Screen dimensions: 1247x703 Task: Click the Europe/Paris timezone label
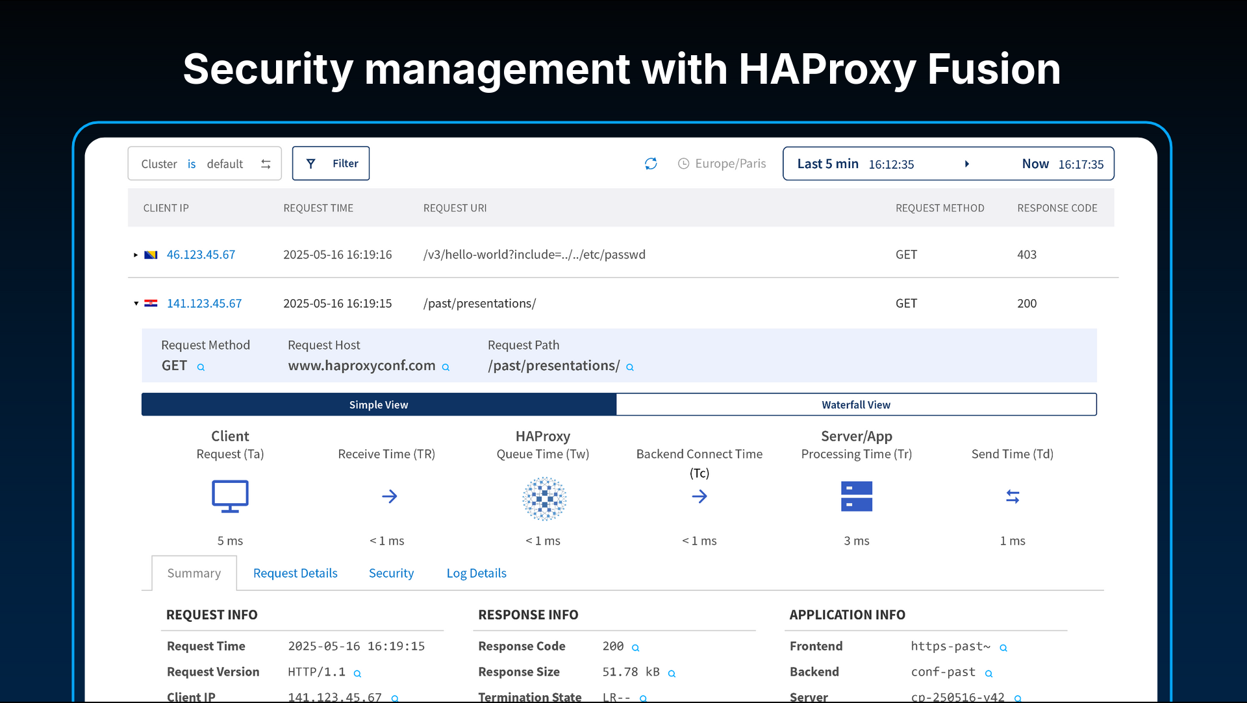(731, 164)
